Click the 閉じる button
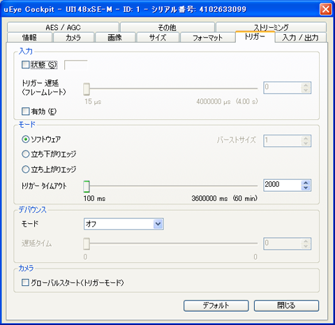This screenshot has width=335, height=325. (x=286, y=305)
